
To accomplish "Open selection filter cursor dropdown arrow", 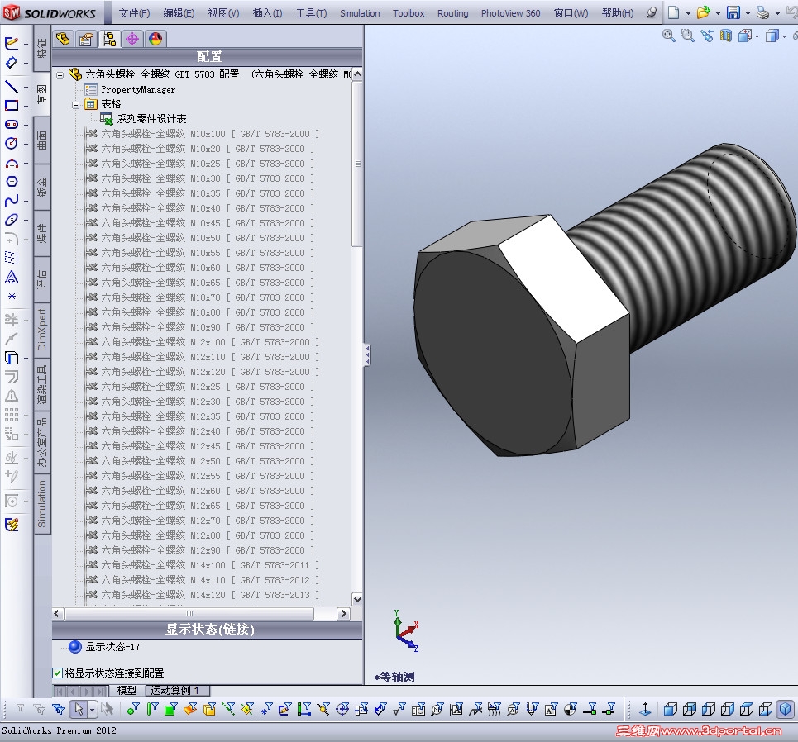I will coord(92,709).
